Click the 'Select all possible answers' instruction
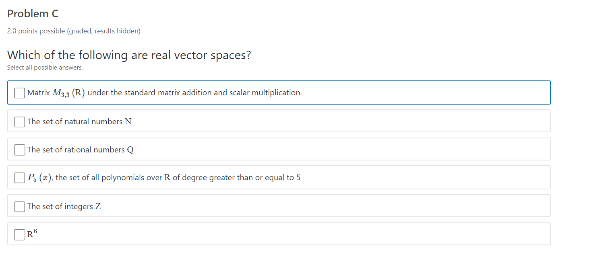The image size is (606, 261). (45, 68)
